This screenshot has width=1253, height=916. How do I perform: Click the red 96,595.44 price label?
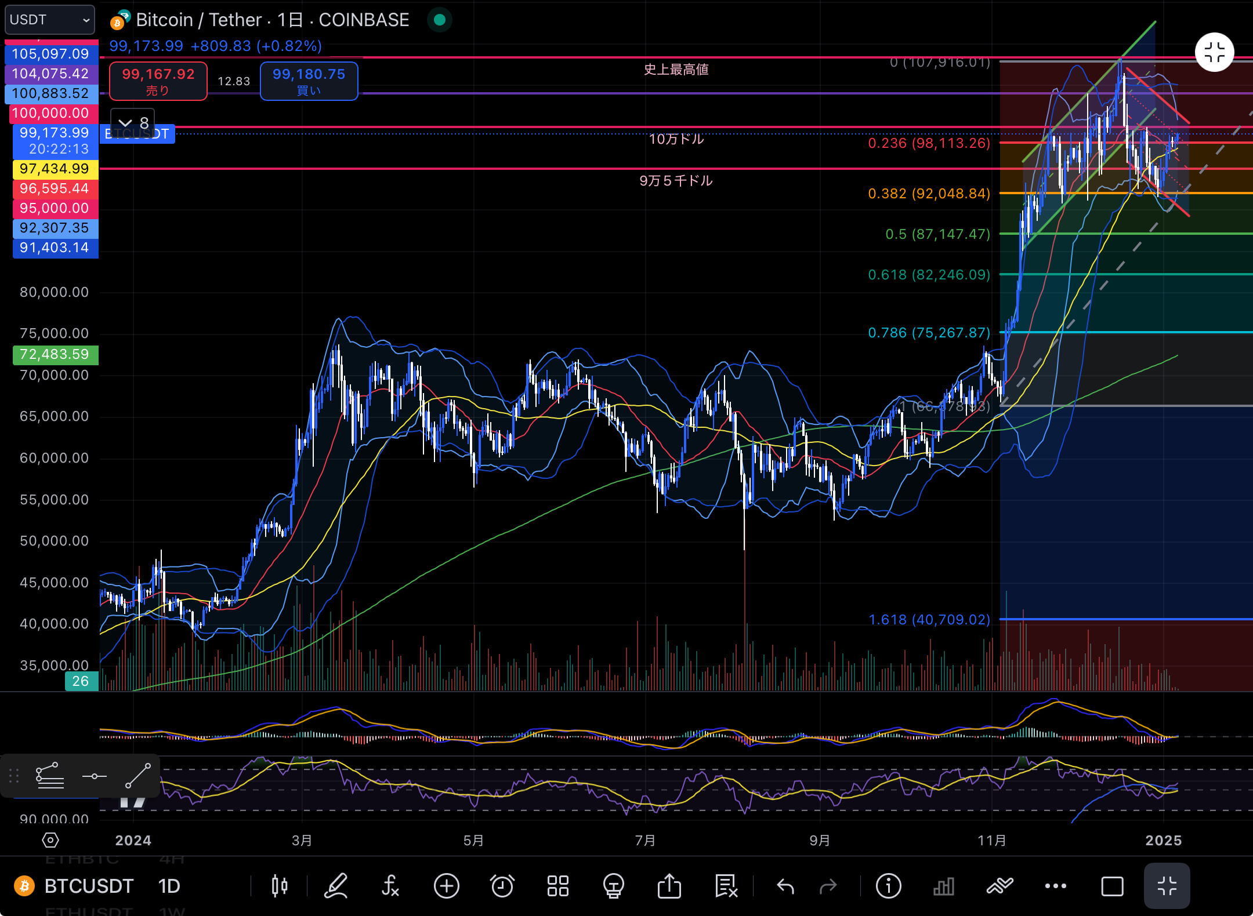[56, 188]
